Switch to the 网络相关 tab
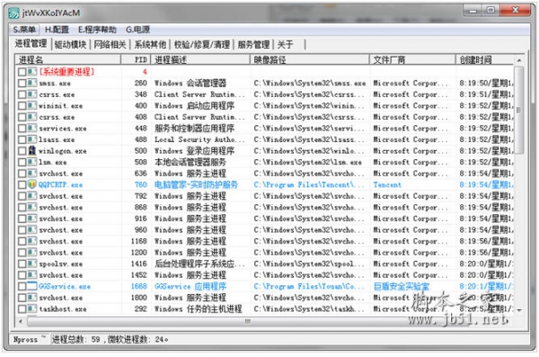539x357 pixels. [110, 44]
